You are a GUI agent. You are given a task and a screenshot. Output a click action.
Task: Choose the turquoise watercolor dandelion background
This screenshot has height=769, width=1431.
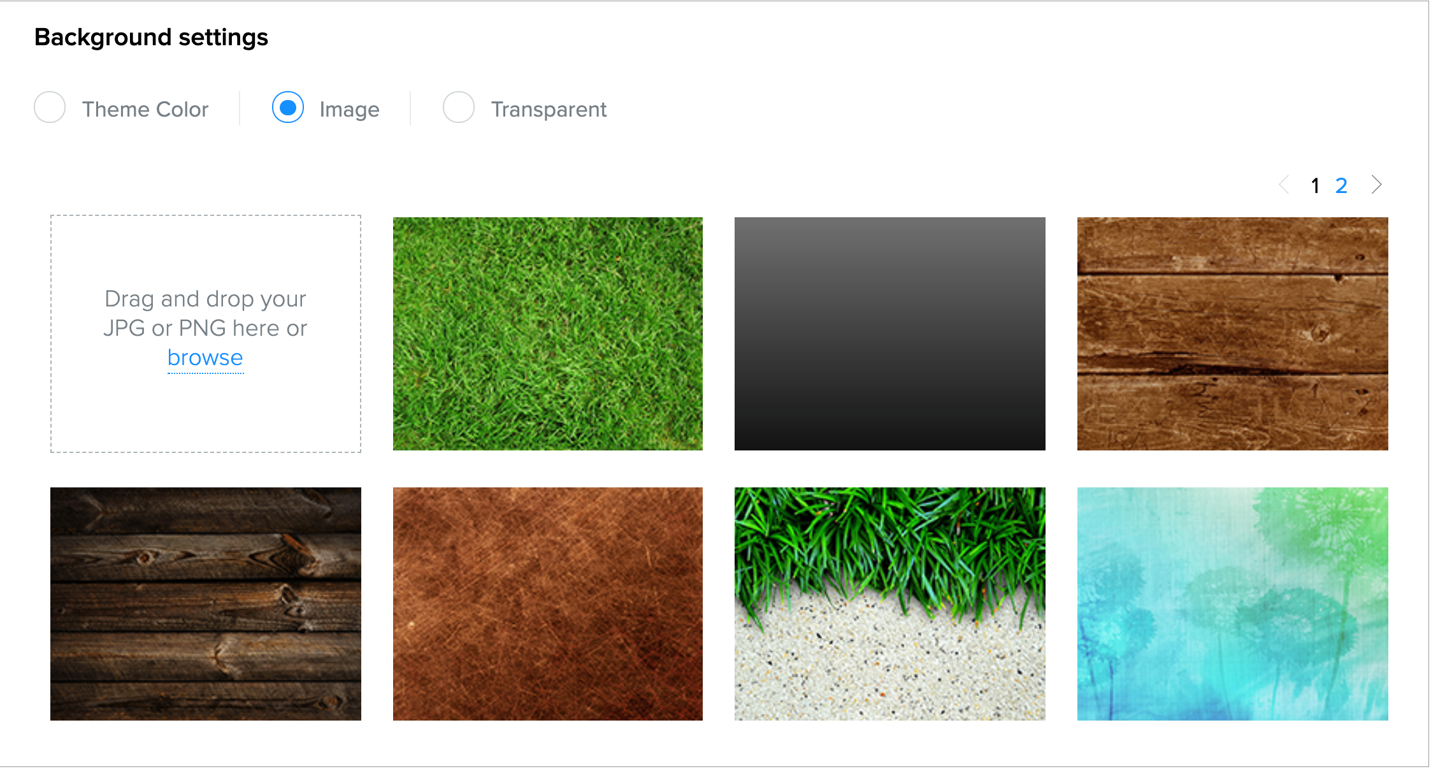[x=1232, y=604]
